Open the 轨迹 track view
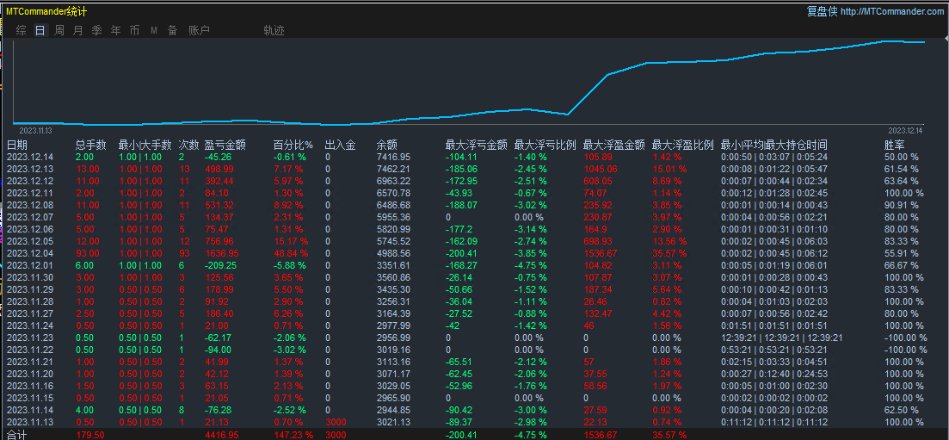The image size is (949, 440). coord(274,30)
